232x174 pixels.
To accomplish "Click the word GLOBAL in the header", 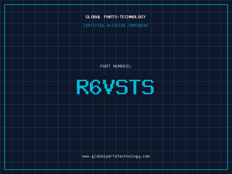I will (x=93, y=17).
